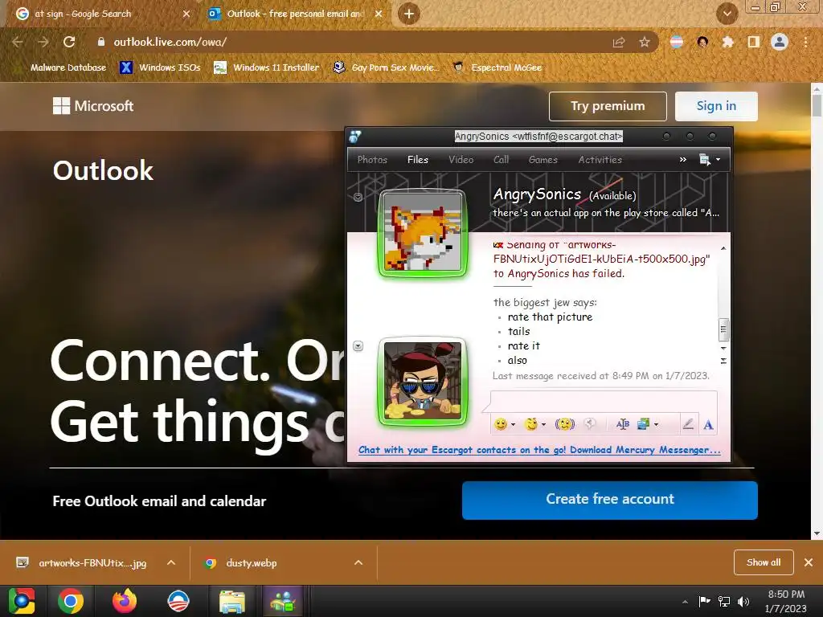The height and width of the screenshot is (617, 823).
Task: Click the Microsoft logo on the Outlook page
Action: (93, 106)
